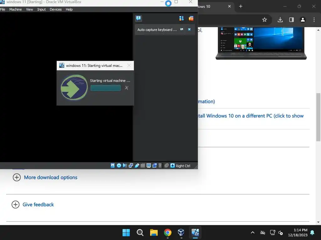Screen dimensions: 321x240
Task: Click the CPU virtualization status icon
Action: (160, 166)
